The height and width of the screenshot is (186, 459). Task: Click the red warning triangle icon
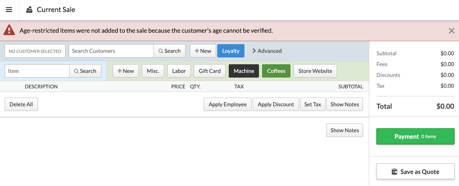[9, 30]
